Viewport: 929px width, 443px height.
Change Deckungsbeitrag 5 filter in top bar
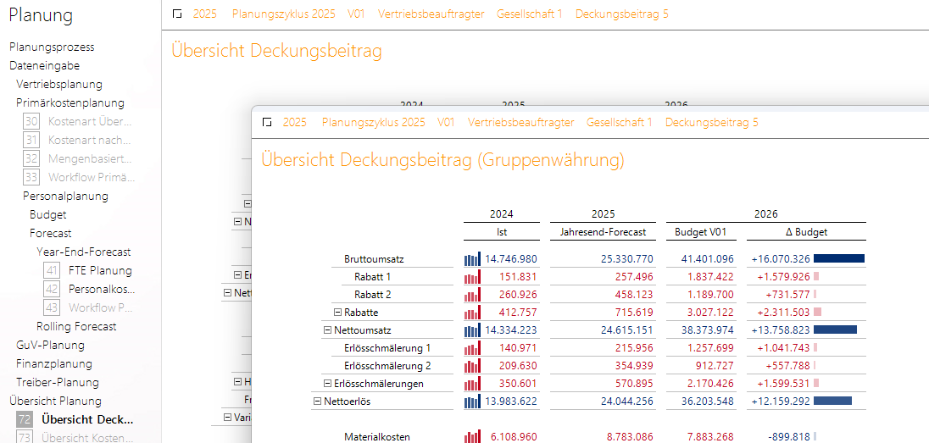pyautogui.click(x=621, y=14)
